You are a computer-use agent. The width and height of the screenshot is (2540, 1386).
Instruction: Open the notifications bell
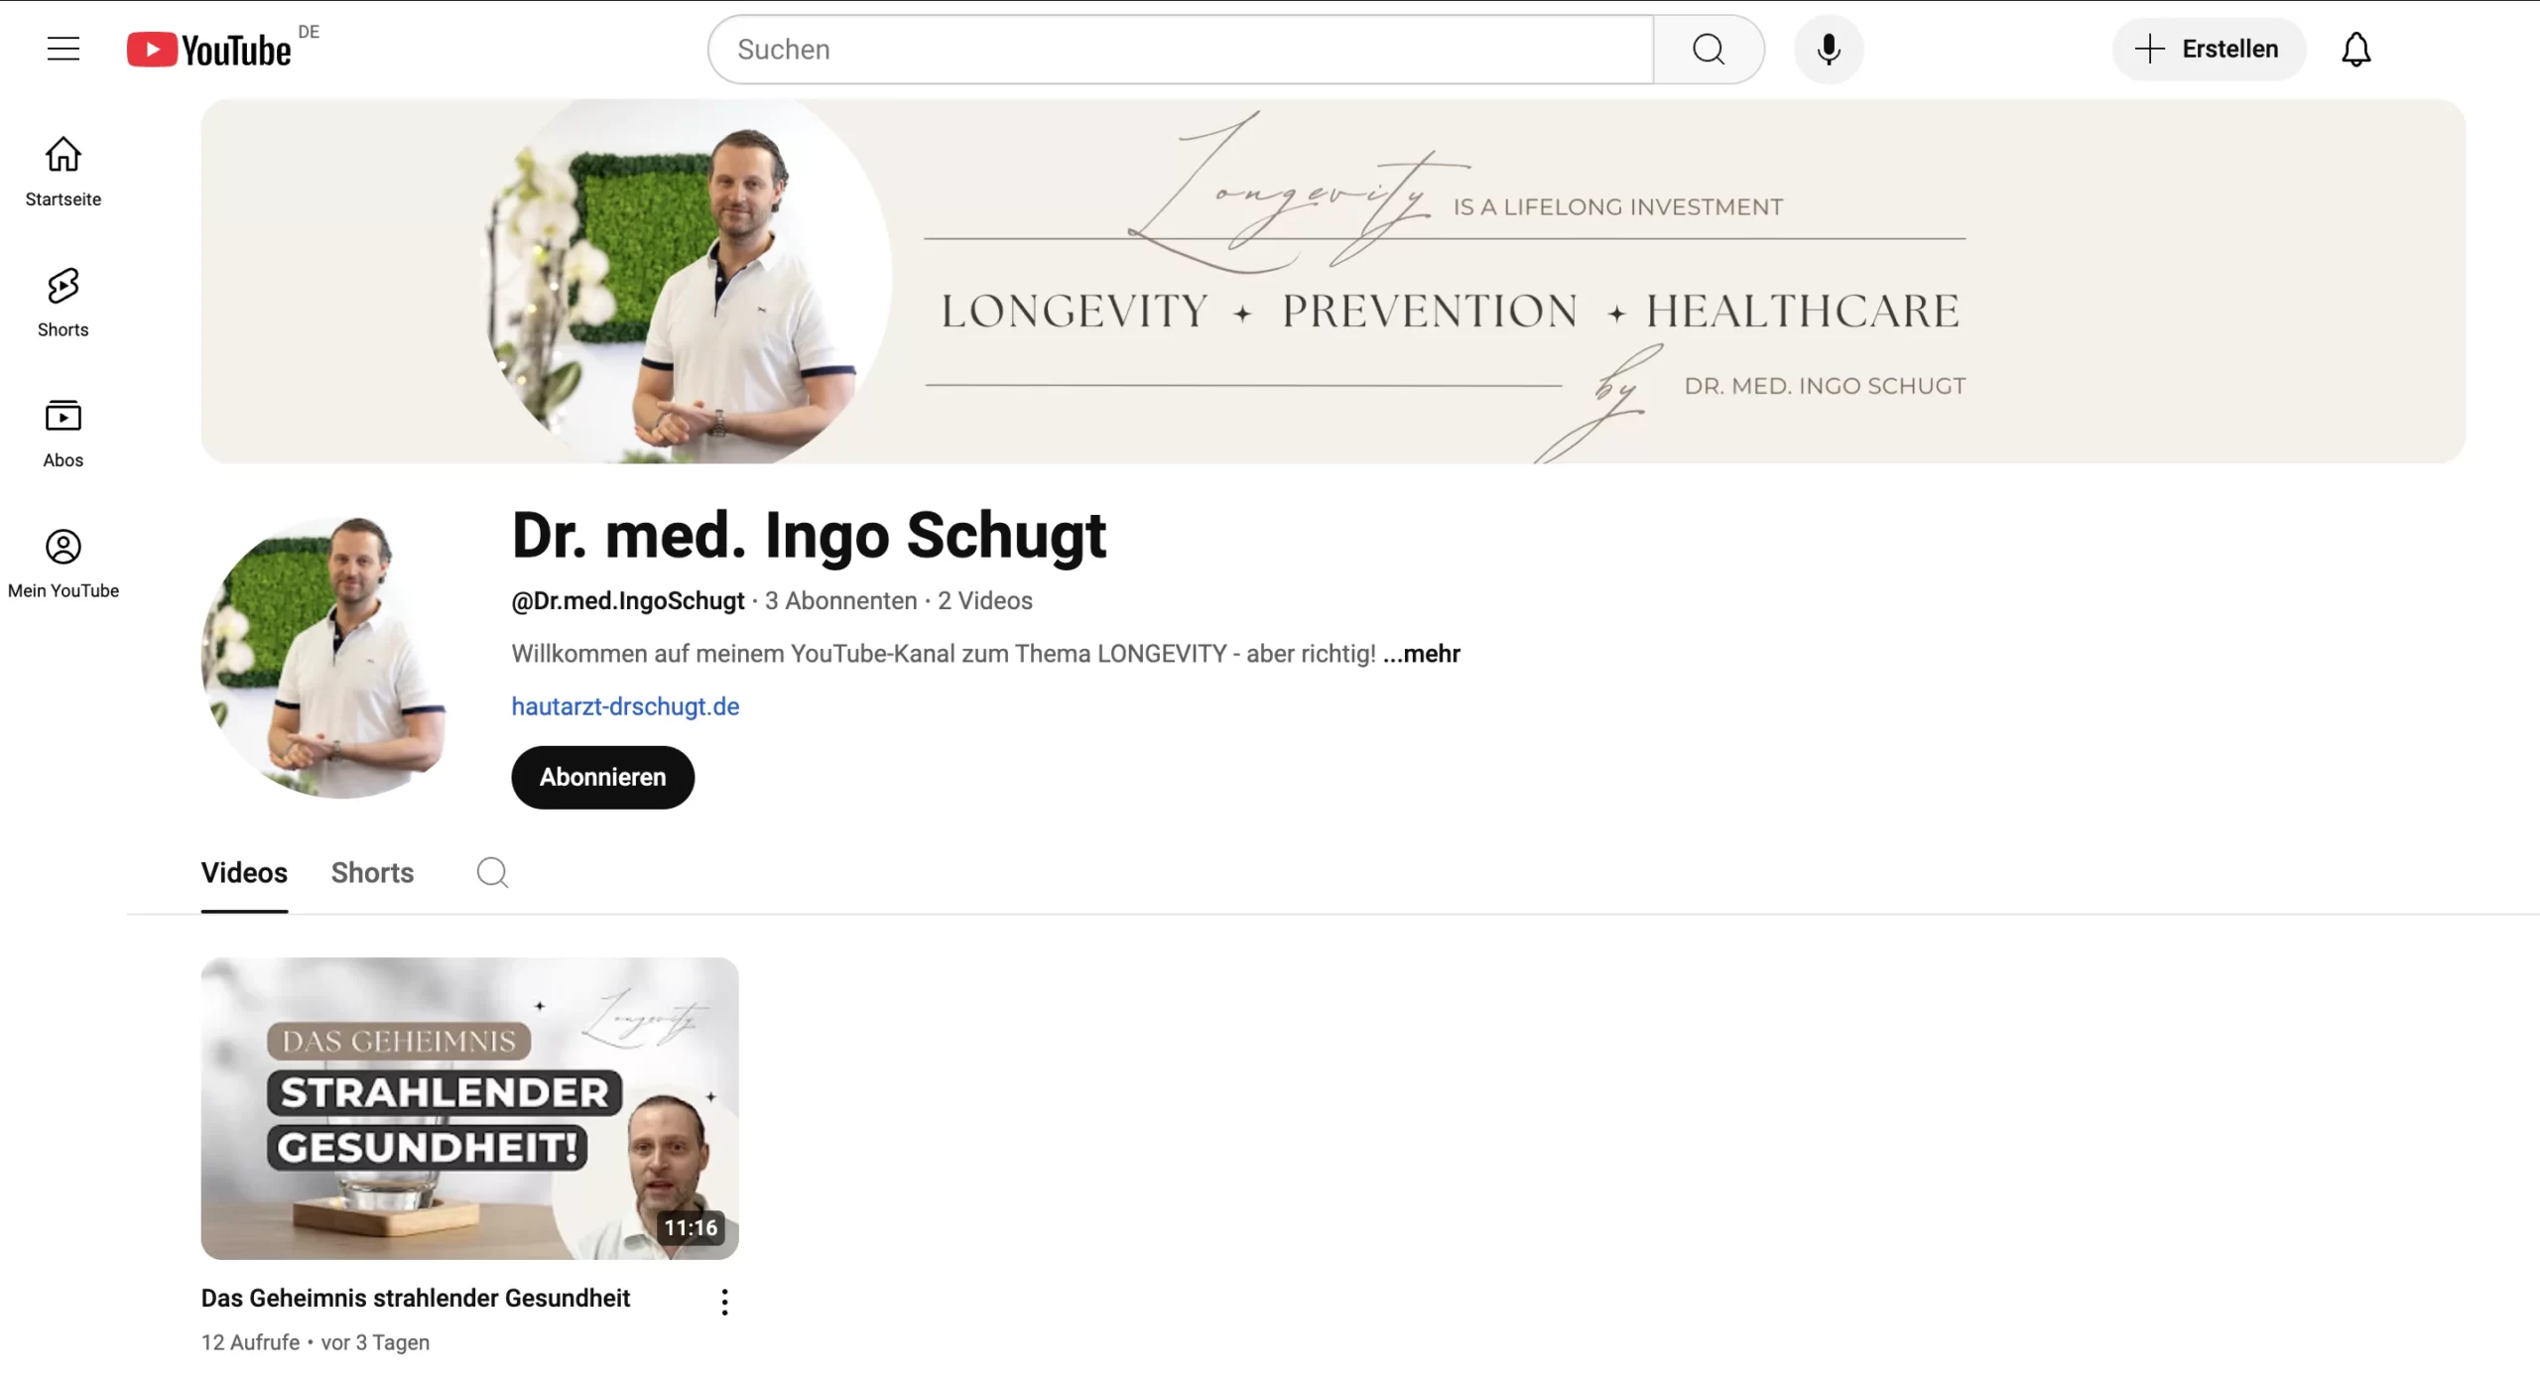2355,50
